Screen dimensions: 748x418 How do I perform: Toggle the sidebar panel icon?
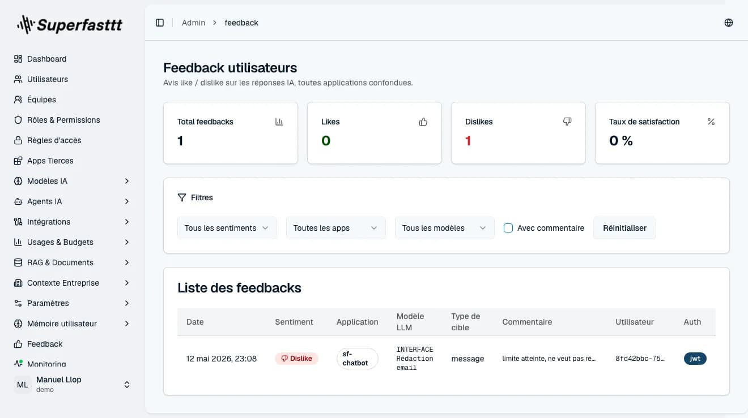(160, 23)
